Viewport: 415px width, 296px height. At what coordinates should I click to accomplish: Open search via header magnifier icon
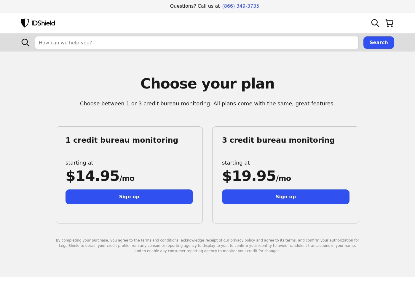point(375,23)
